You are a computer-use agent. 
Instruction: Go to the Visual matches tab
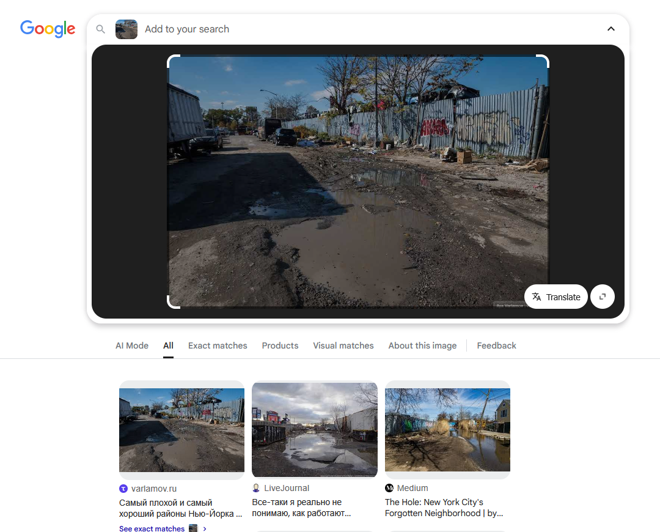tap(343, 345)
